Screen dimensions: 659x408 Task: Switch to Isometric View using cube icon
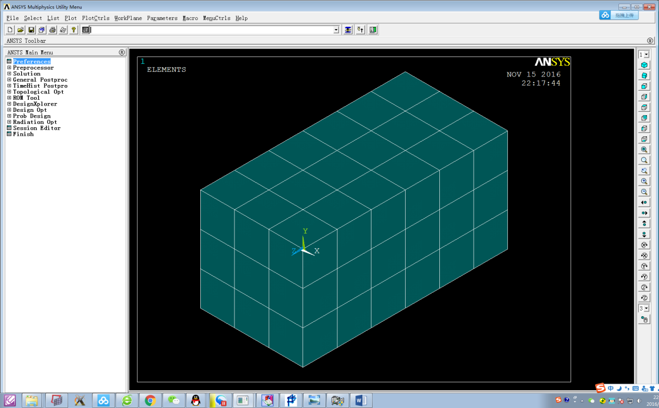pos(644,65)
